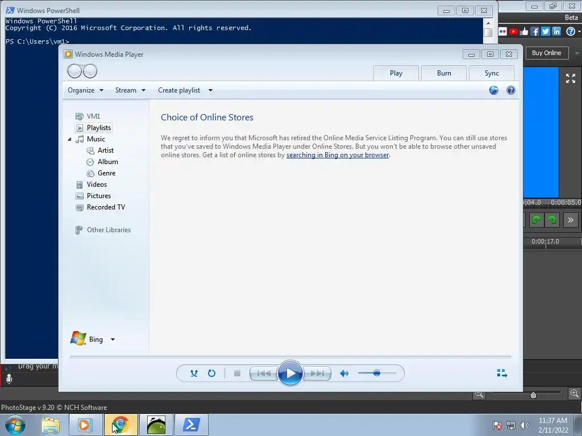Open the Play tab
Viewport: 582px width, 436px height.
396,73
